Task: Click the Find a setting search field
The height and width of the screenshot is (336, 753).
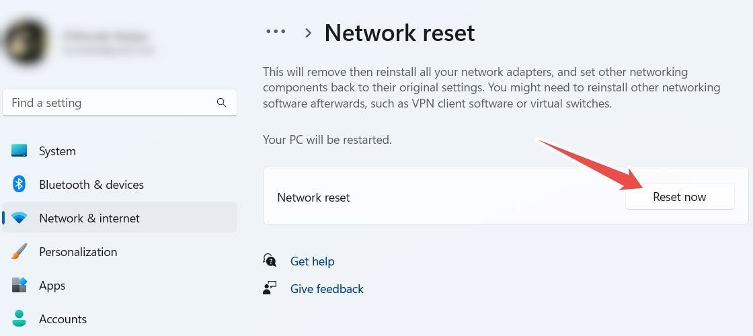Action: pyautogui.click(x=120, y=102)
